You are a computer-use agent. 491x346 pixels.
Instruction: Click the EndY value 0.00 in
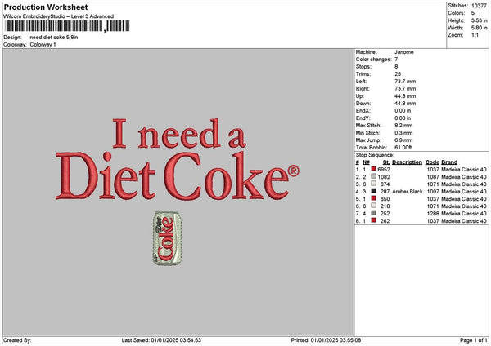403,118
